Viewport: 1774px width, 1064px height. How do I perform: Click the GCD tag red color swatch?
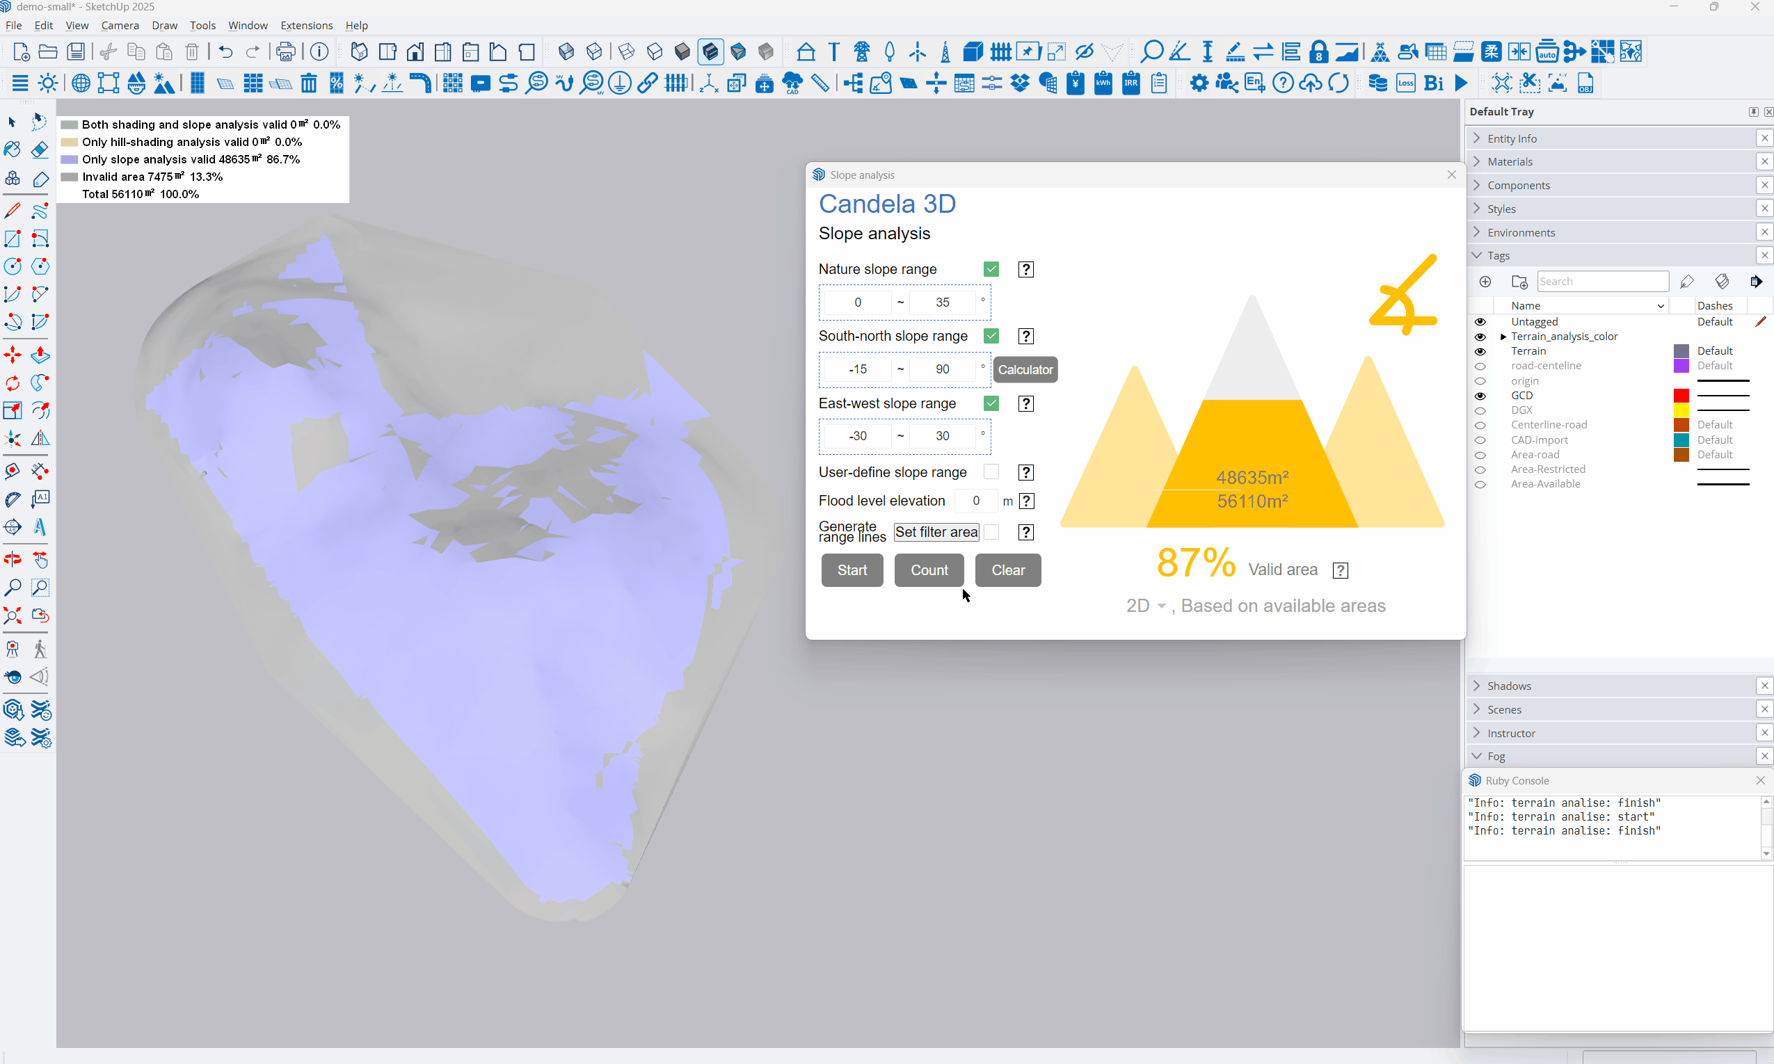[1681, 396]
